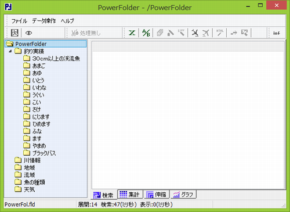Click the grayed airplane takeoff icon
The width and height of the screenshot is (290, 212).
pyautogui.click(x=206, y=33)
